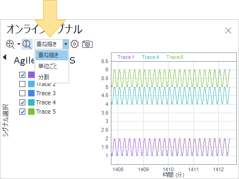Image resolution: width=239 pixels, height=179 pixels.
Task: Choose 重ね描き from the dropdown list
Action: [52, 55]
